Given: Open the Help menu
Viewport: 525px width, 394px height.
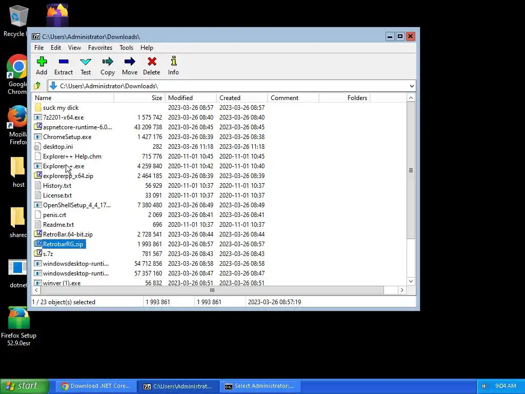Looking at the screenshot, I should click(147, 48).
